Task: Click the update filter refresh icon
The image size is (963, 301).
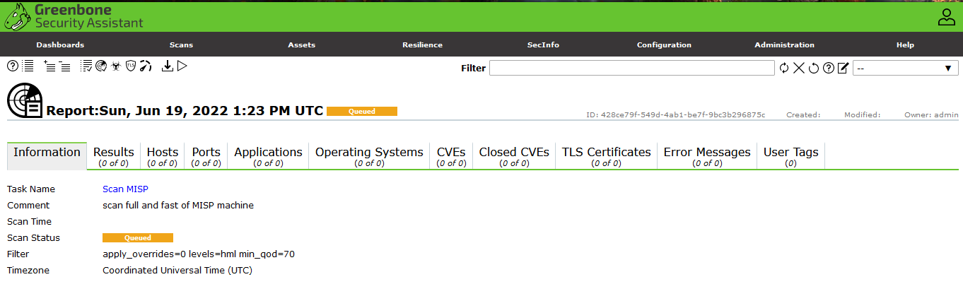Action: tap(784, 68)
